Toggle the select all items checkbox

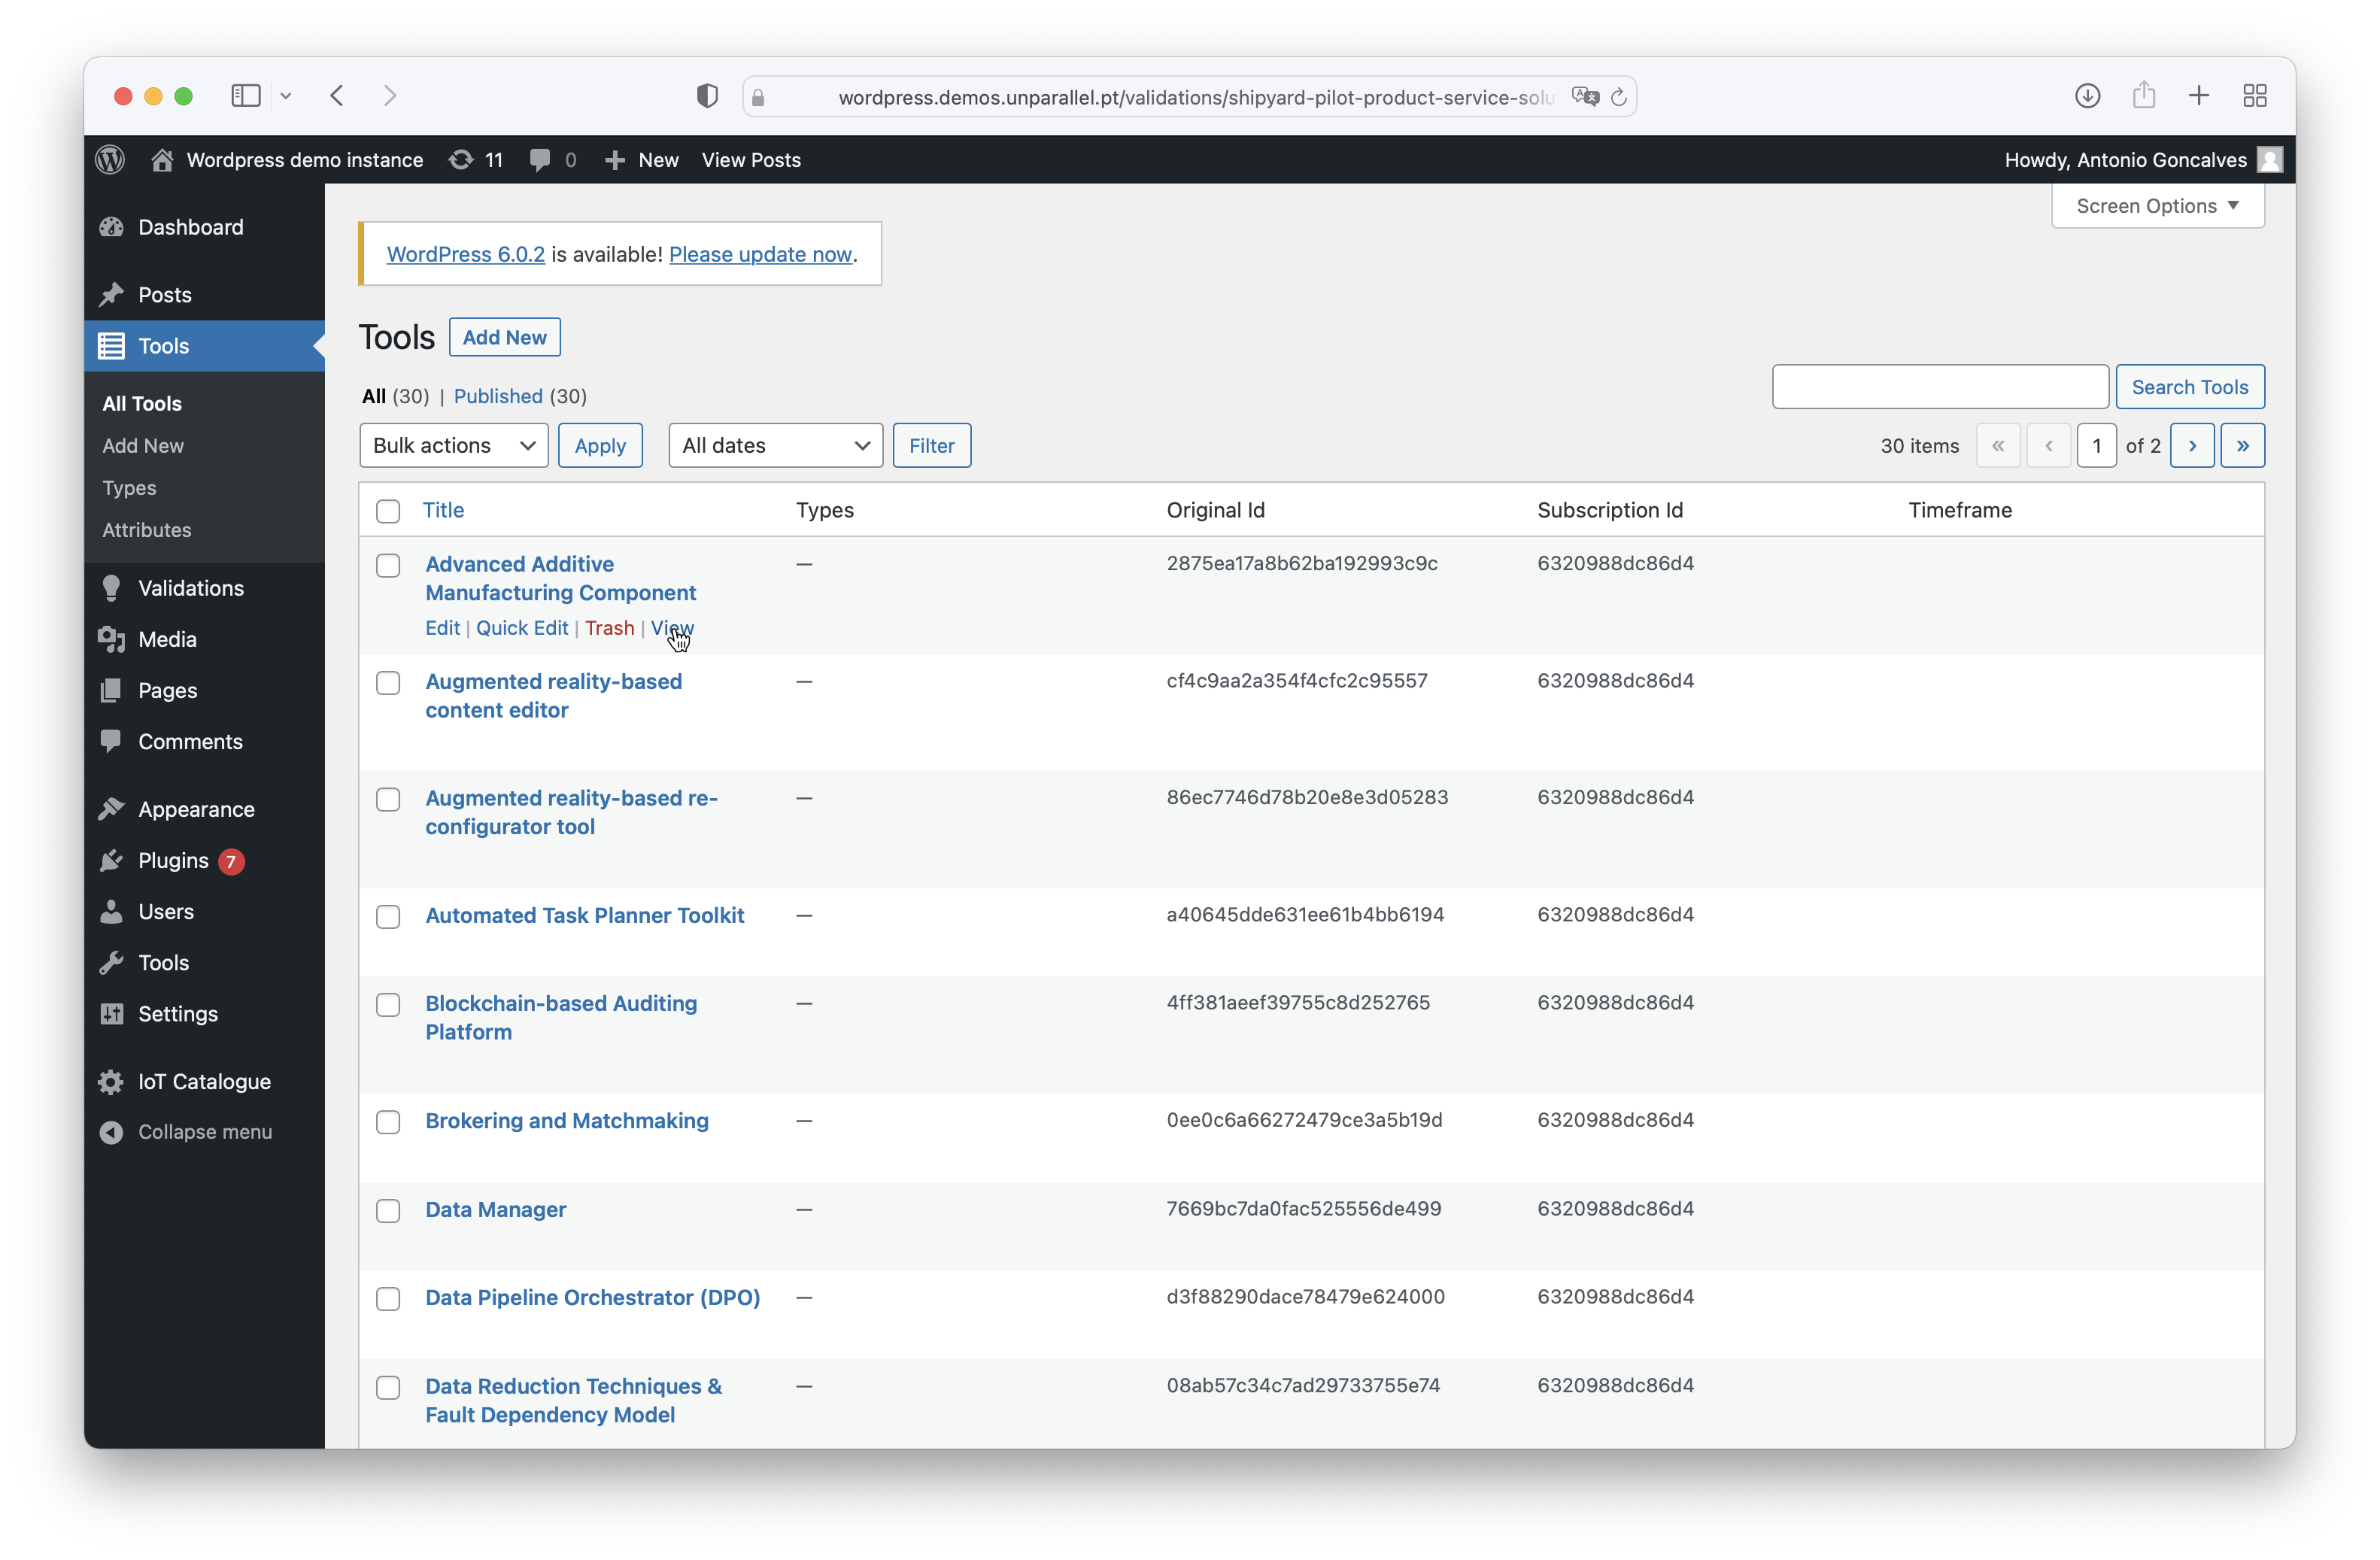pos(388,510)
